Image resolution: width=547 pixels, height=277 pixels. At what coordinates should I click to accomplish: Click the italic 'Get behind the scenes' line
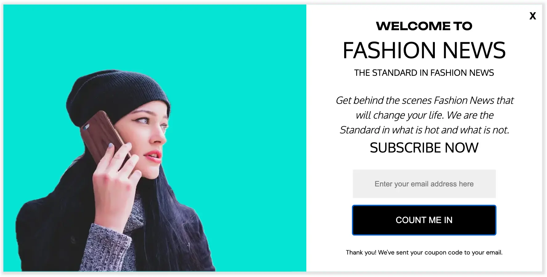[x=424, y=100]
